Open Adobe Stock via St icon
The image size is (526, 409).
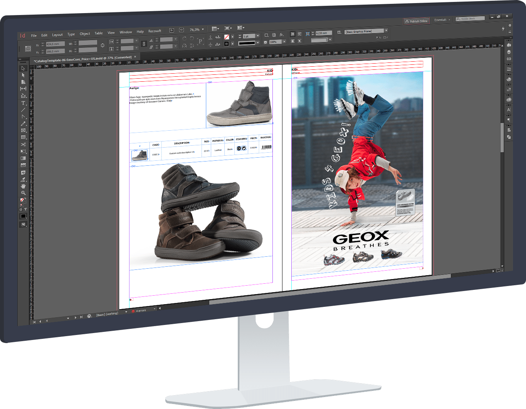pyautogui.click(x=181, y=30)
